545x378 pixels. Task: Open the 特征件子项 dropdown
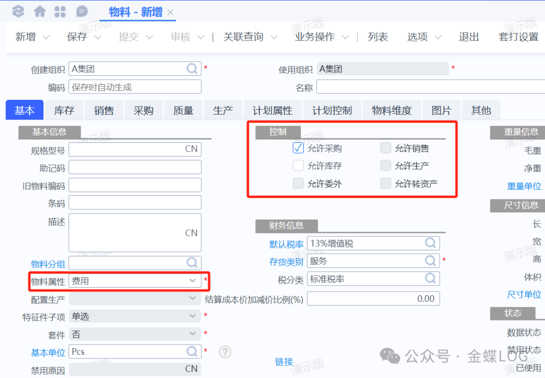pyautogui.click(x=192, y=316)
